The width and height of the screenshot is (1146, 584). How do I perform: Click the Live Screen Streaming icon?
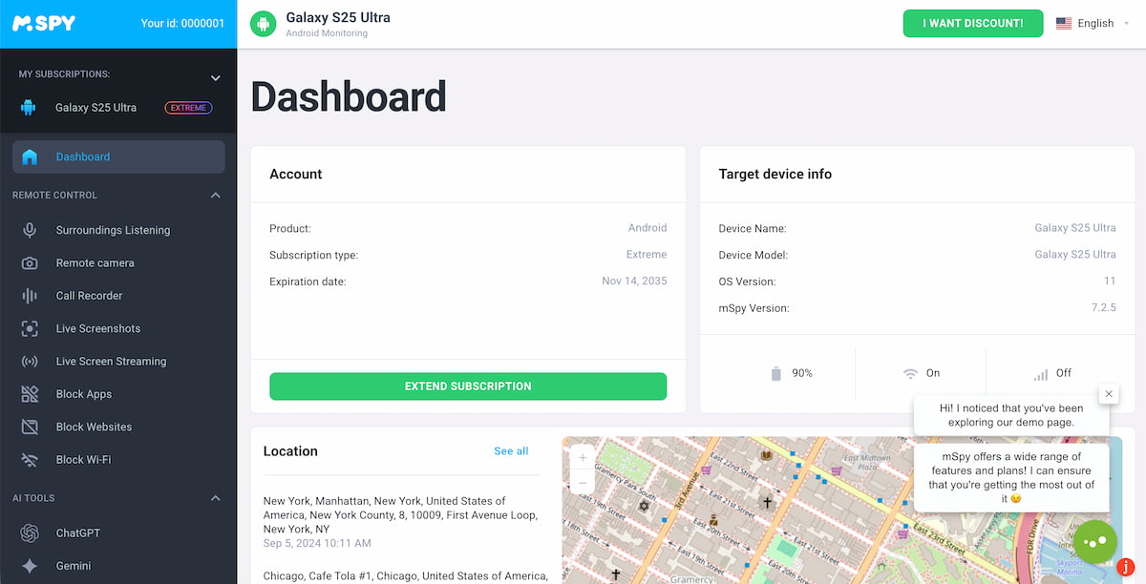tap(30, 362)
